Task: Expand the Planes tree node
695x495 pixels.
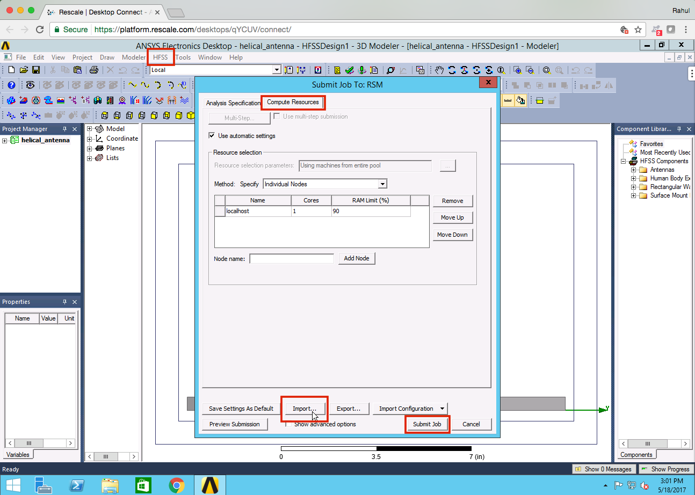Action: [90, 148]
